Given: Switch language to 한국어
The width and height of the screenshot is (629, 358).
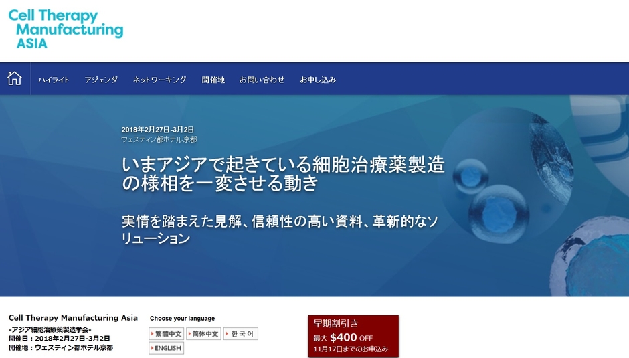Looking at the screenshot, I should (x=240, y=333).
